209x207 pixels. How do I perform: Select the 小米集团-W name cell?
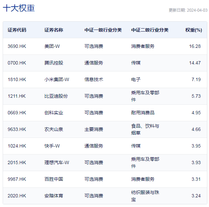(57, 79)
